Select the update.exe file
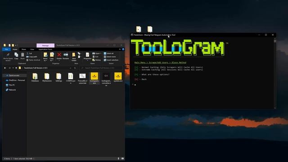Screen dimensions: 288x162 (118, 77)
